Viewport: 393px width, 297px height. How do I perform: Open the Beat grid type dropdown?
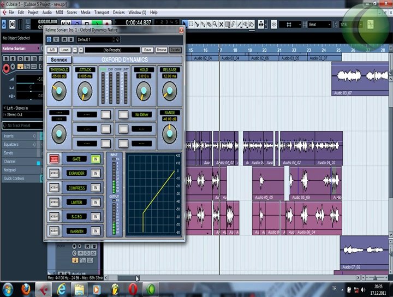click(319, 25)
